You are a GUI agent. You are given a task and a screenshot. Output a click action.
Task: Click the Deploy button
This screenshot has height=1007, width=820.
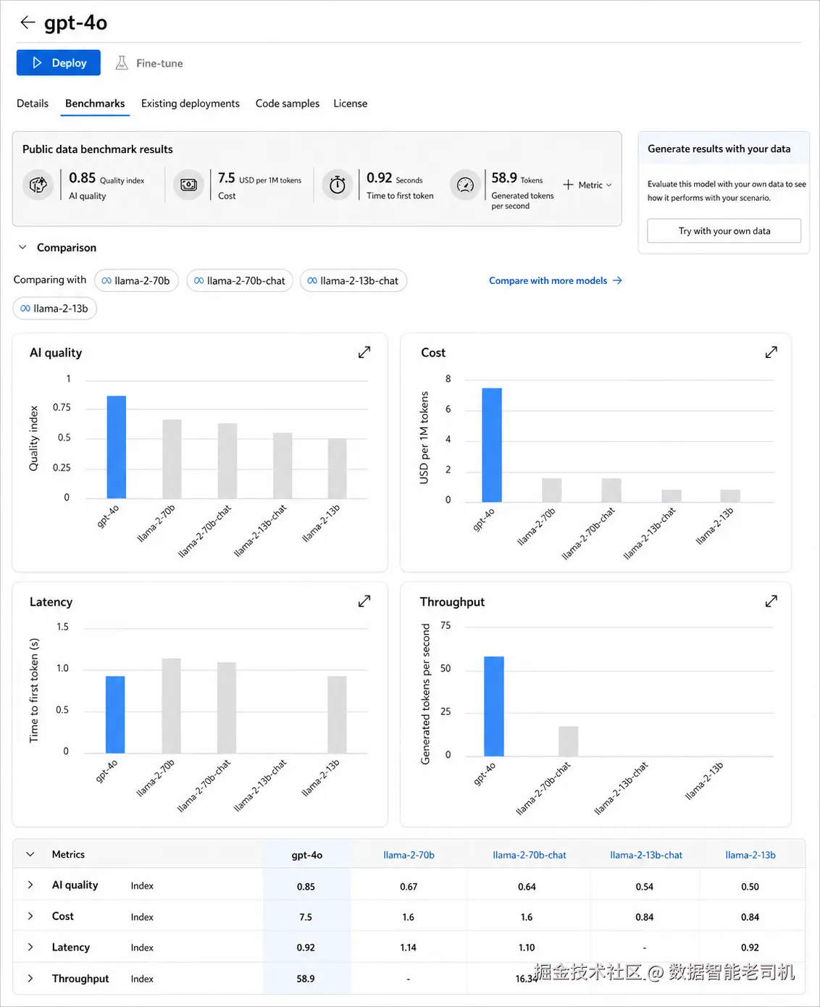(x=59, y=63)
